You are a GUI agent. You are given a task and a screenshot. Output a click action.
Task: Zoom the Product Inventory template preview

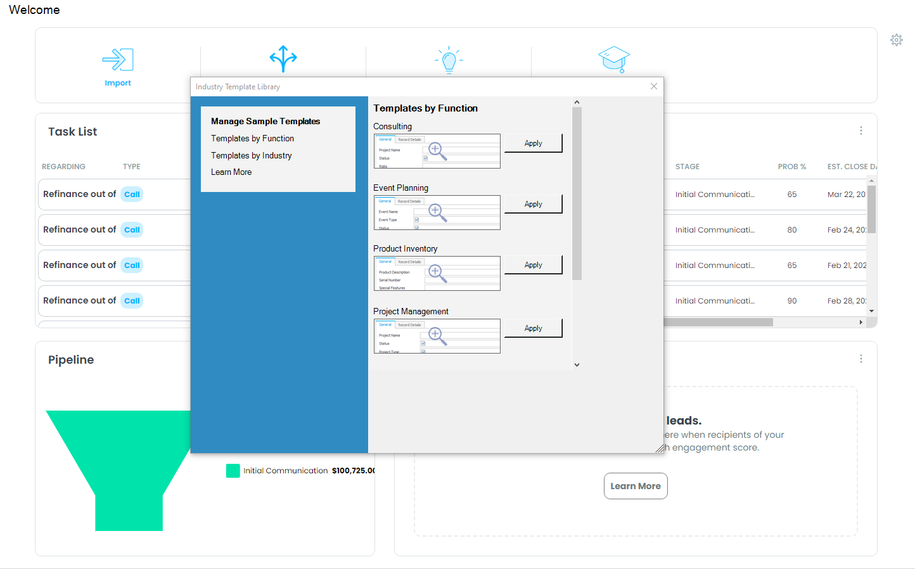point(437,273)
